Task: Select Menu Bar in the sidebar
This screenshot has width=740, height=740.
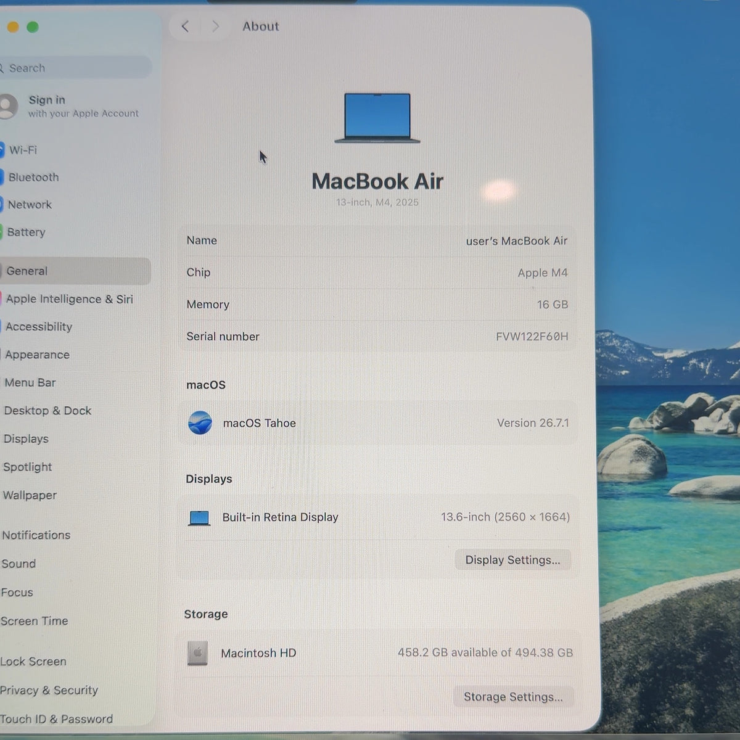Action: 30,383
